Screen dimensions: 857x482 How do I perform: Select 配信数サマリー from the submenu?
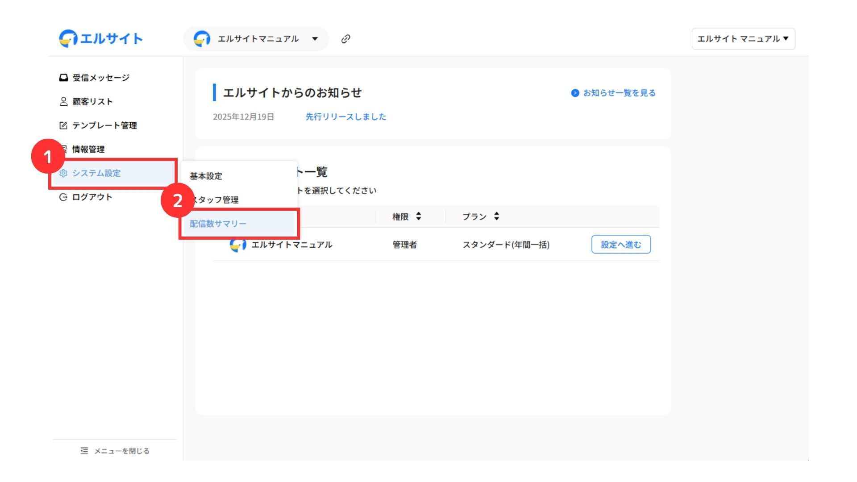point(218,224)
